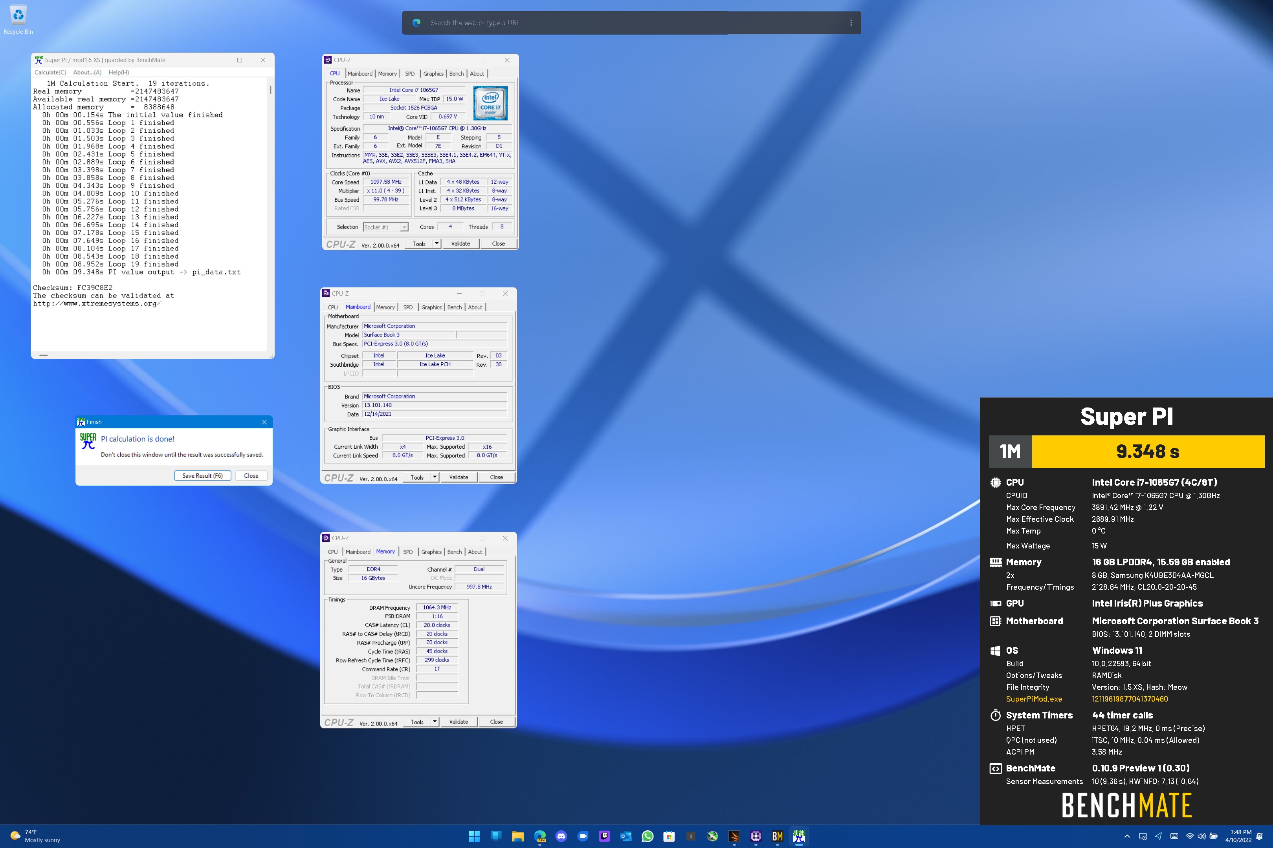Open BenchMate taskbar icon
Screen dimensions: 1273x848
pyautogui.click(x=777, y=836)
